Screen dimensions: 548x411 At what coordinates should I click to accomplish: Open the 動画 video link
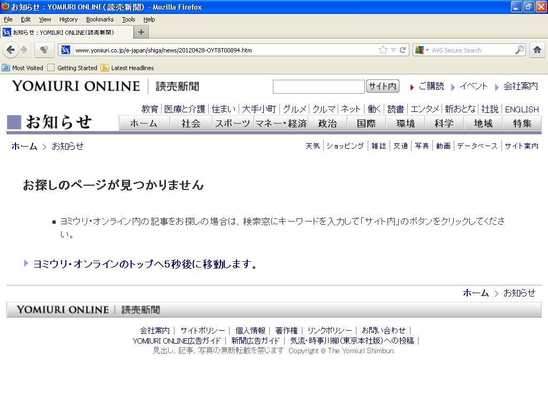click(443, 146)
